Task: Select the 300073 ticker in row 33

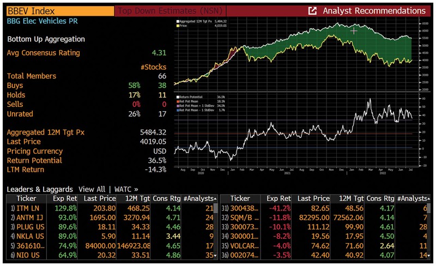Action: (244, 227)
